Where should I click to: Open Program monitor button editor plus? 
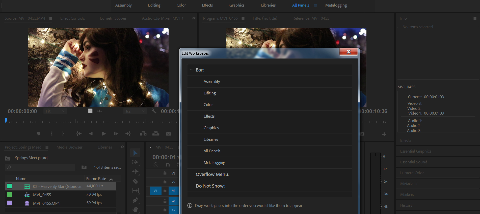click(384, 134)
